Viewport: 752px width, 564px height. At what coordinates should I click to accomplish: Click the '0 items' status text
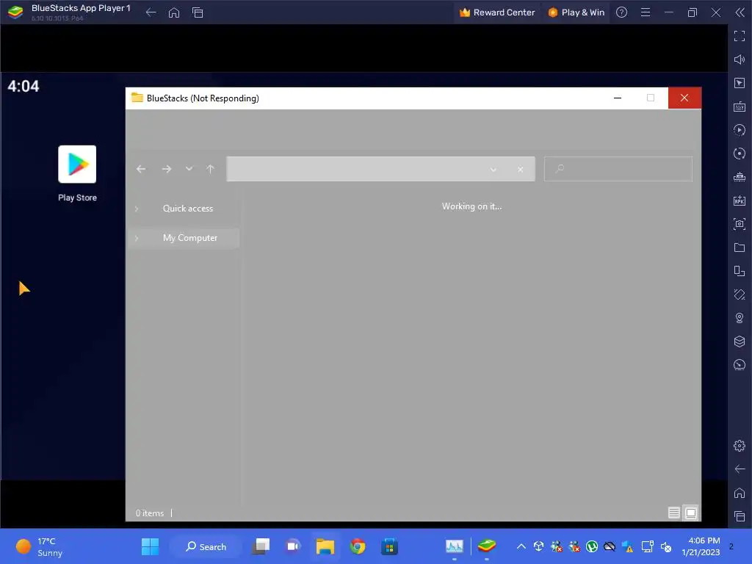tap(150, 513)
